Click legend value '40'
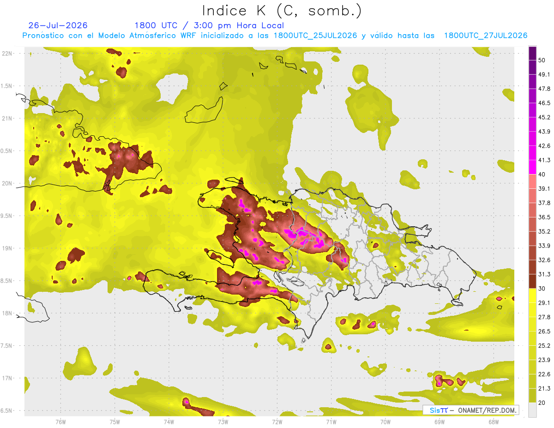Viewport: 554px width, 428px height. coord(542,175)
